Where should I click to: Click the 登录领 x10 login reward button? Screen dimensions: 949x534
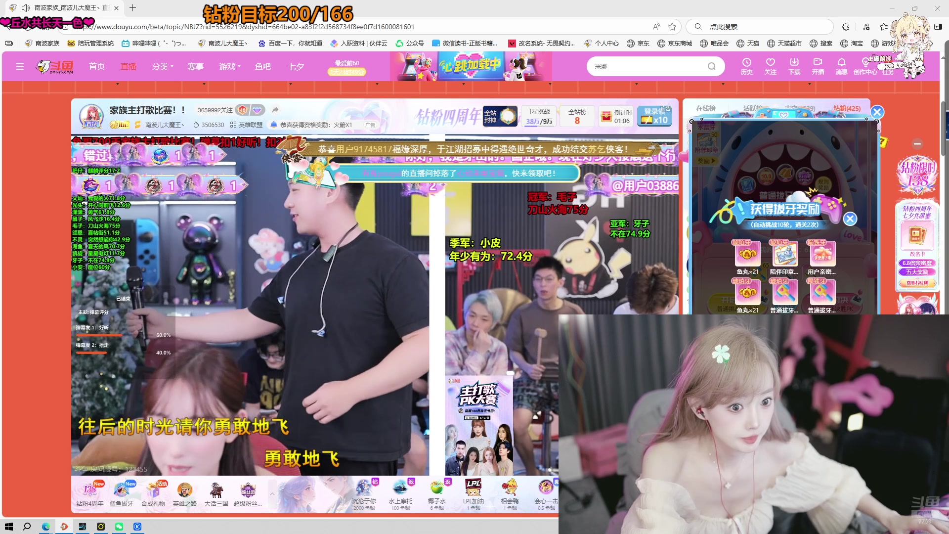[x=654, y=116]
